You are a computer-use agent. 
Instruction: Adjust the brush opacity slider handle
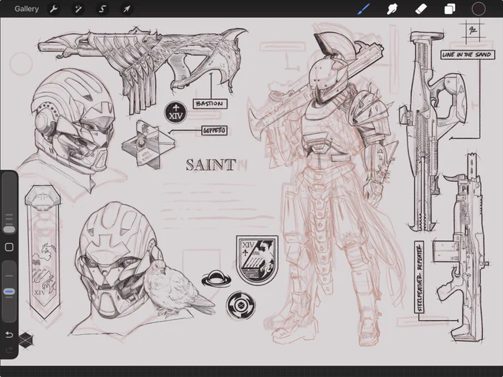click(x=9, y=292)
